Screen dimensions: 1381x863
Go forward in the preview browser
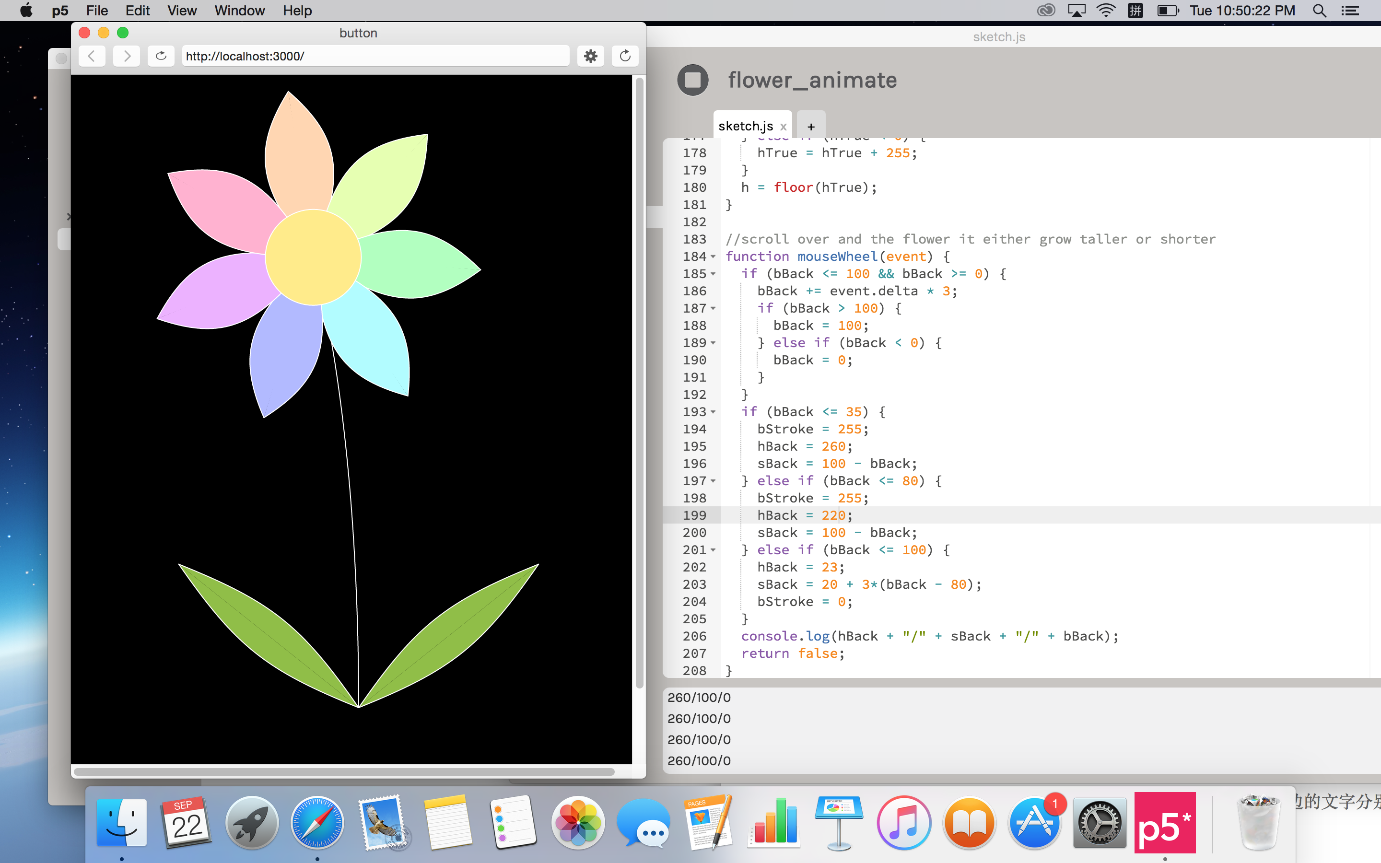coord(127,56)
